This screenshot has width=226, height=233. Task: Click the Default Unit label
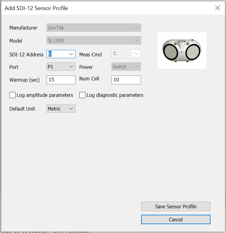click(x=22, y=109)
